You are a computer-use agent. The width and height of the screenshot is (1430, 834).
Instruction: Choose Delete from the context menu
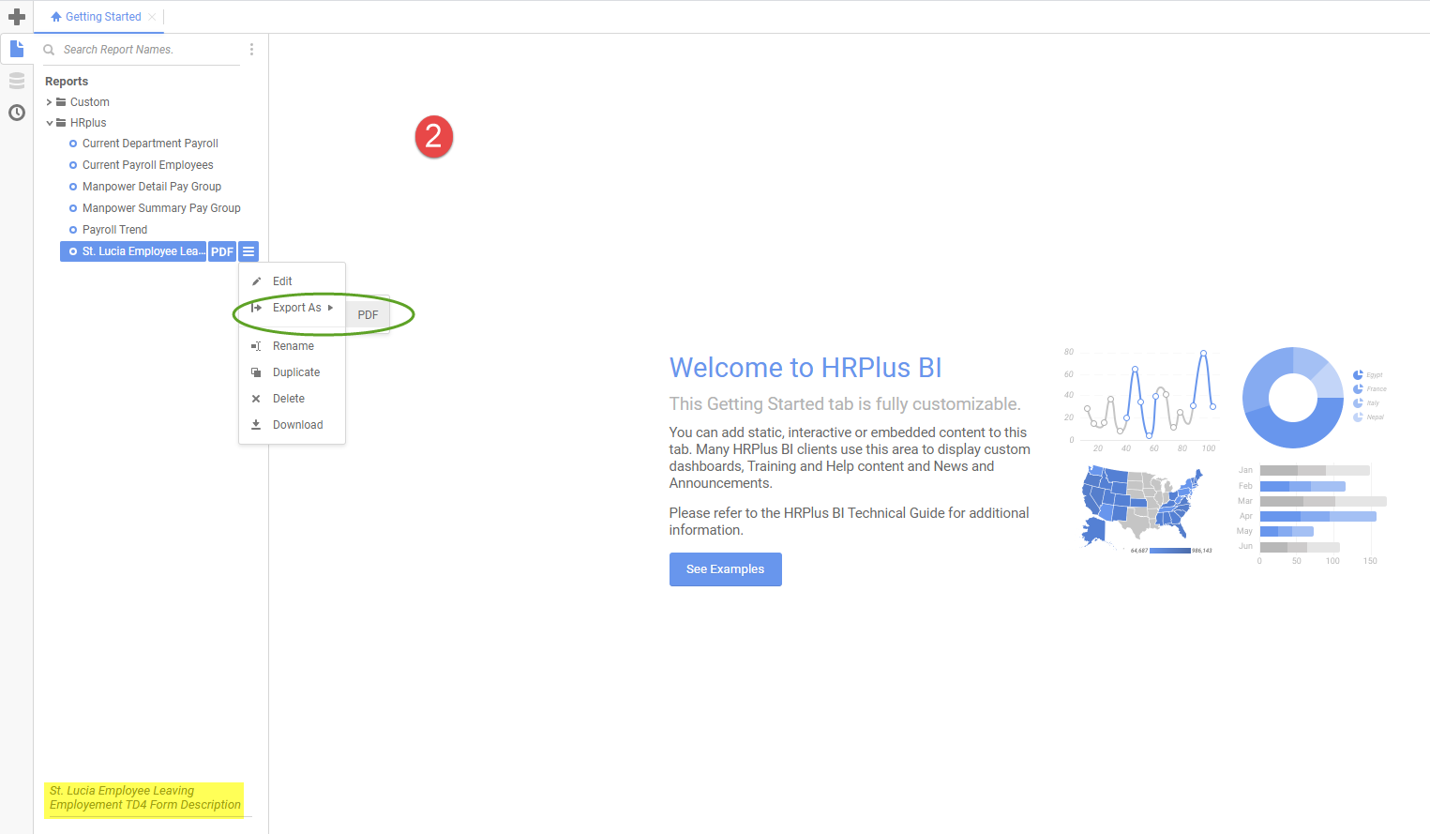293,399
